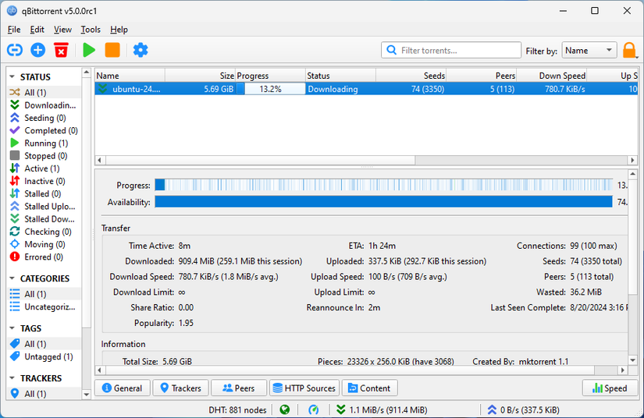Image resolution: width=644 pixels, height=418 pixels.
Task: Click the Filter torrents search field
Action: click(x=451, y=50)
